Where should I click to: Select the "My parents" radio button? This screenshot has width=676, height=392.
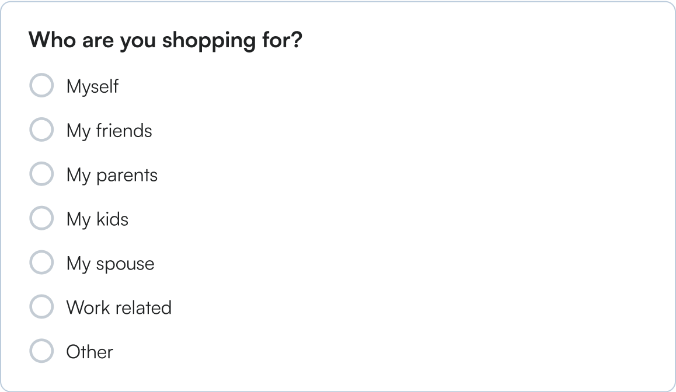41,174
